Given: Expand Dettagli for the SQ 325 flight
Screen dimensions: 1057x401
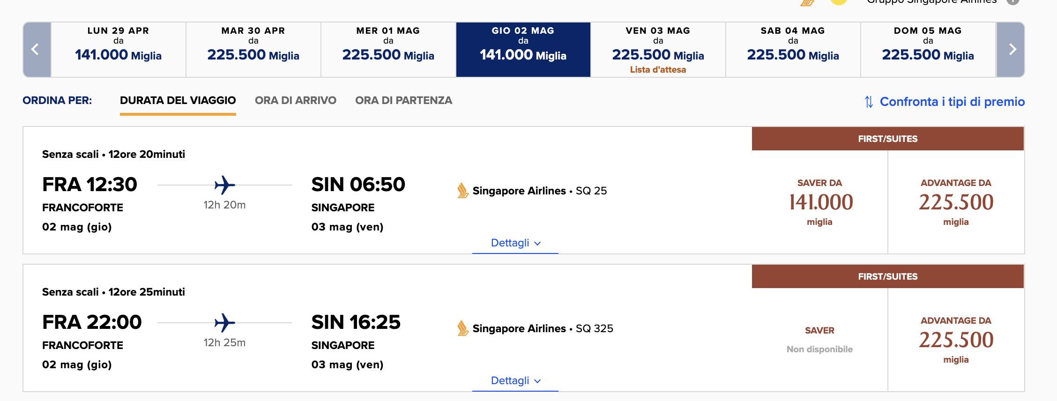Looking at the screenshot, I should click(x=515, y=381).
